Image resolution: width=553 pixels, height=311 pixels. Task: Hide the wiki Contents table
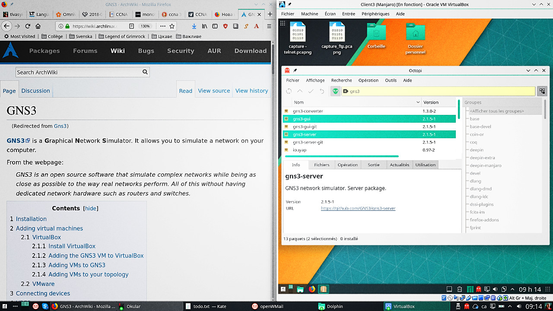point(91,208)
